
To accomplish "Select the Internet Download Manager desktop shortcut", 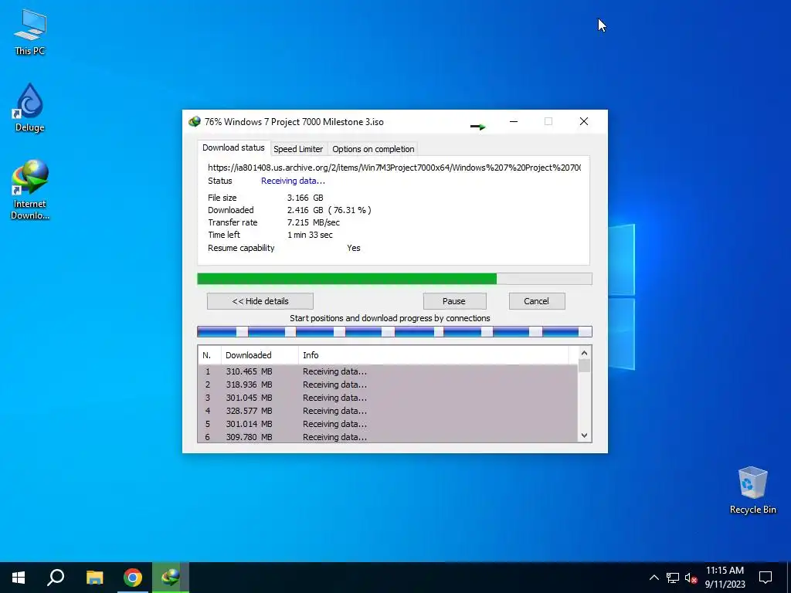I will (x=30, y=190).
